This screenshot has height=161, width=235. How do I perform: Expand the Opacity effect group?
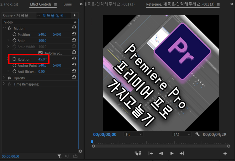pyautogui.click(x=4, y=77)
